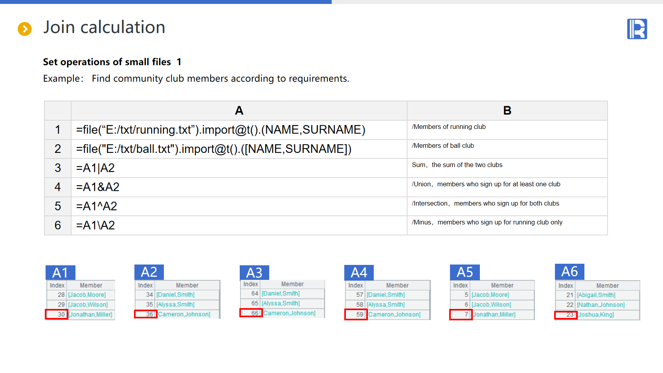Click the blue A3 result label
The image size is (663, 373).
point(254,272)
